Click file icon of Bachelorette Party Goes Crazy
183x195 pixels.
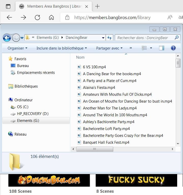(79, 135)
